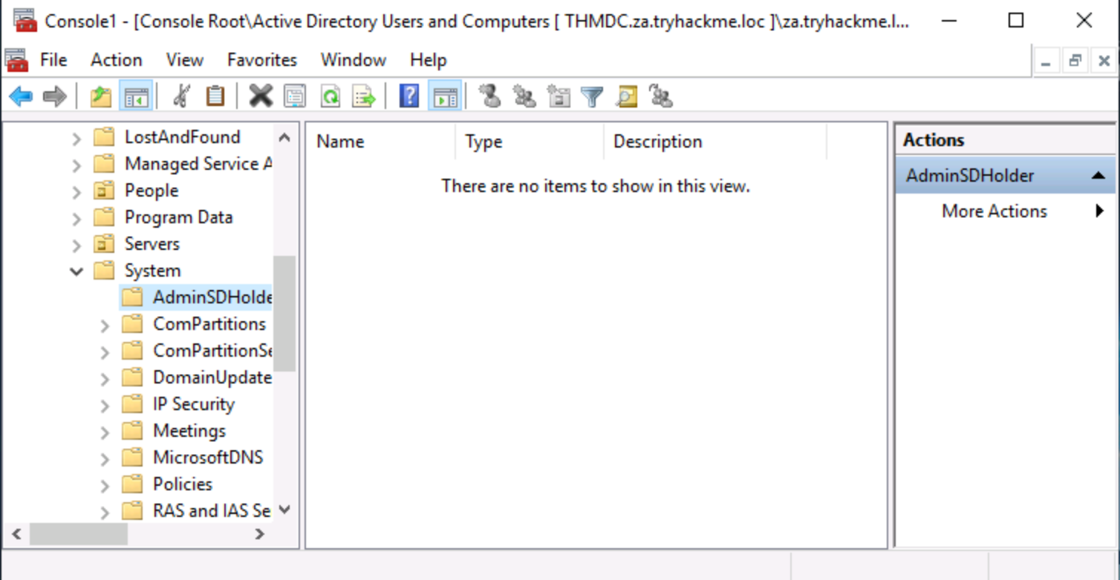The image size is (1120, 580).
Task: Click the filter funnel icon
Action: tap(592, 96)
